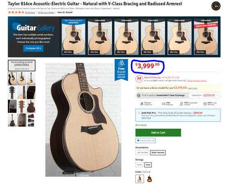Expand Gear Exchange listing chevron arrow
This screenshot has height=184, width=243.
[217, 95]
